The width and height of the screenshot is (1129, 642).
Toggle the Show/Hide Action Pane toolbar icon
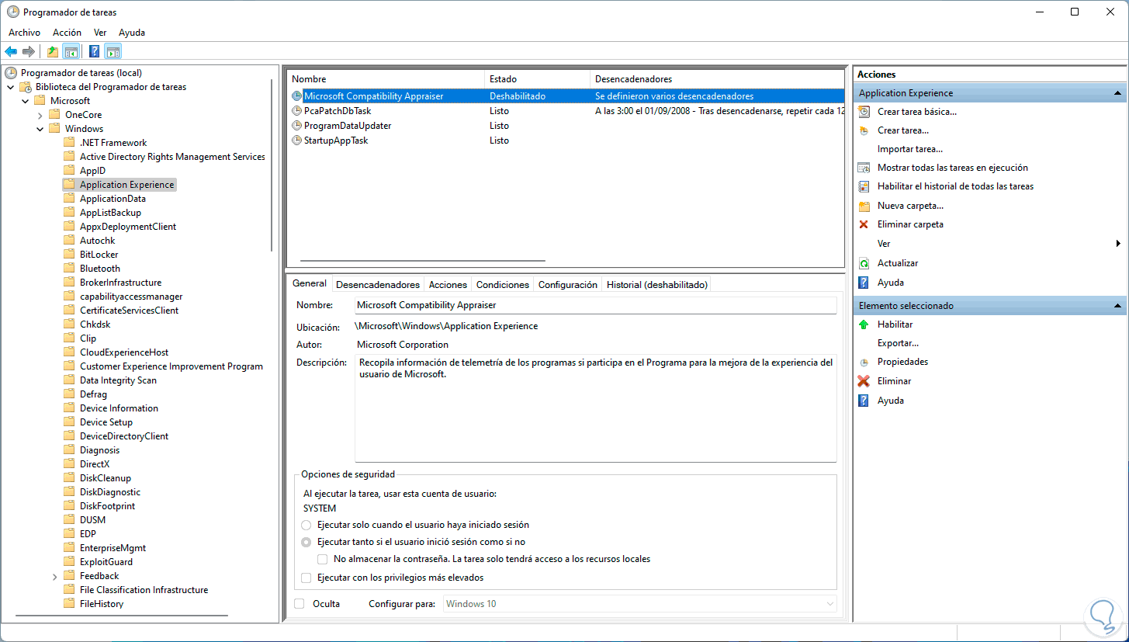tap(113, 52)
